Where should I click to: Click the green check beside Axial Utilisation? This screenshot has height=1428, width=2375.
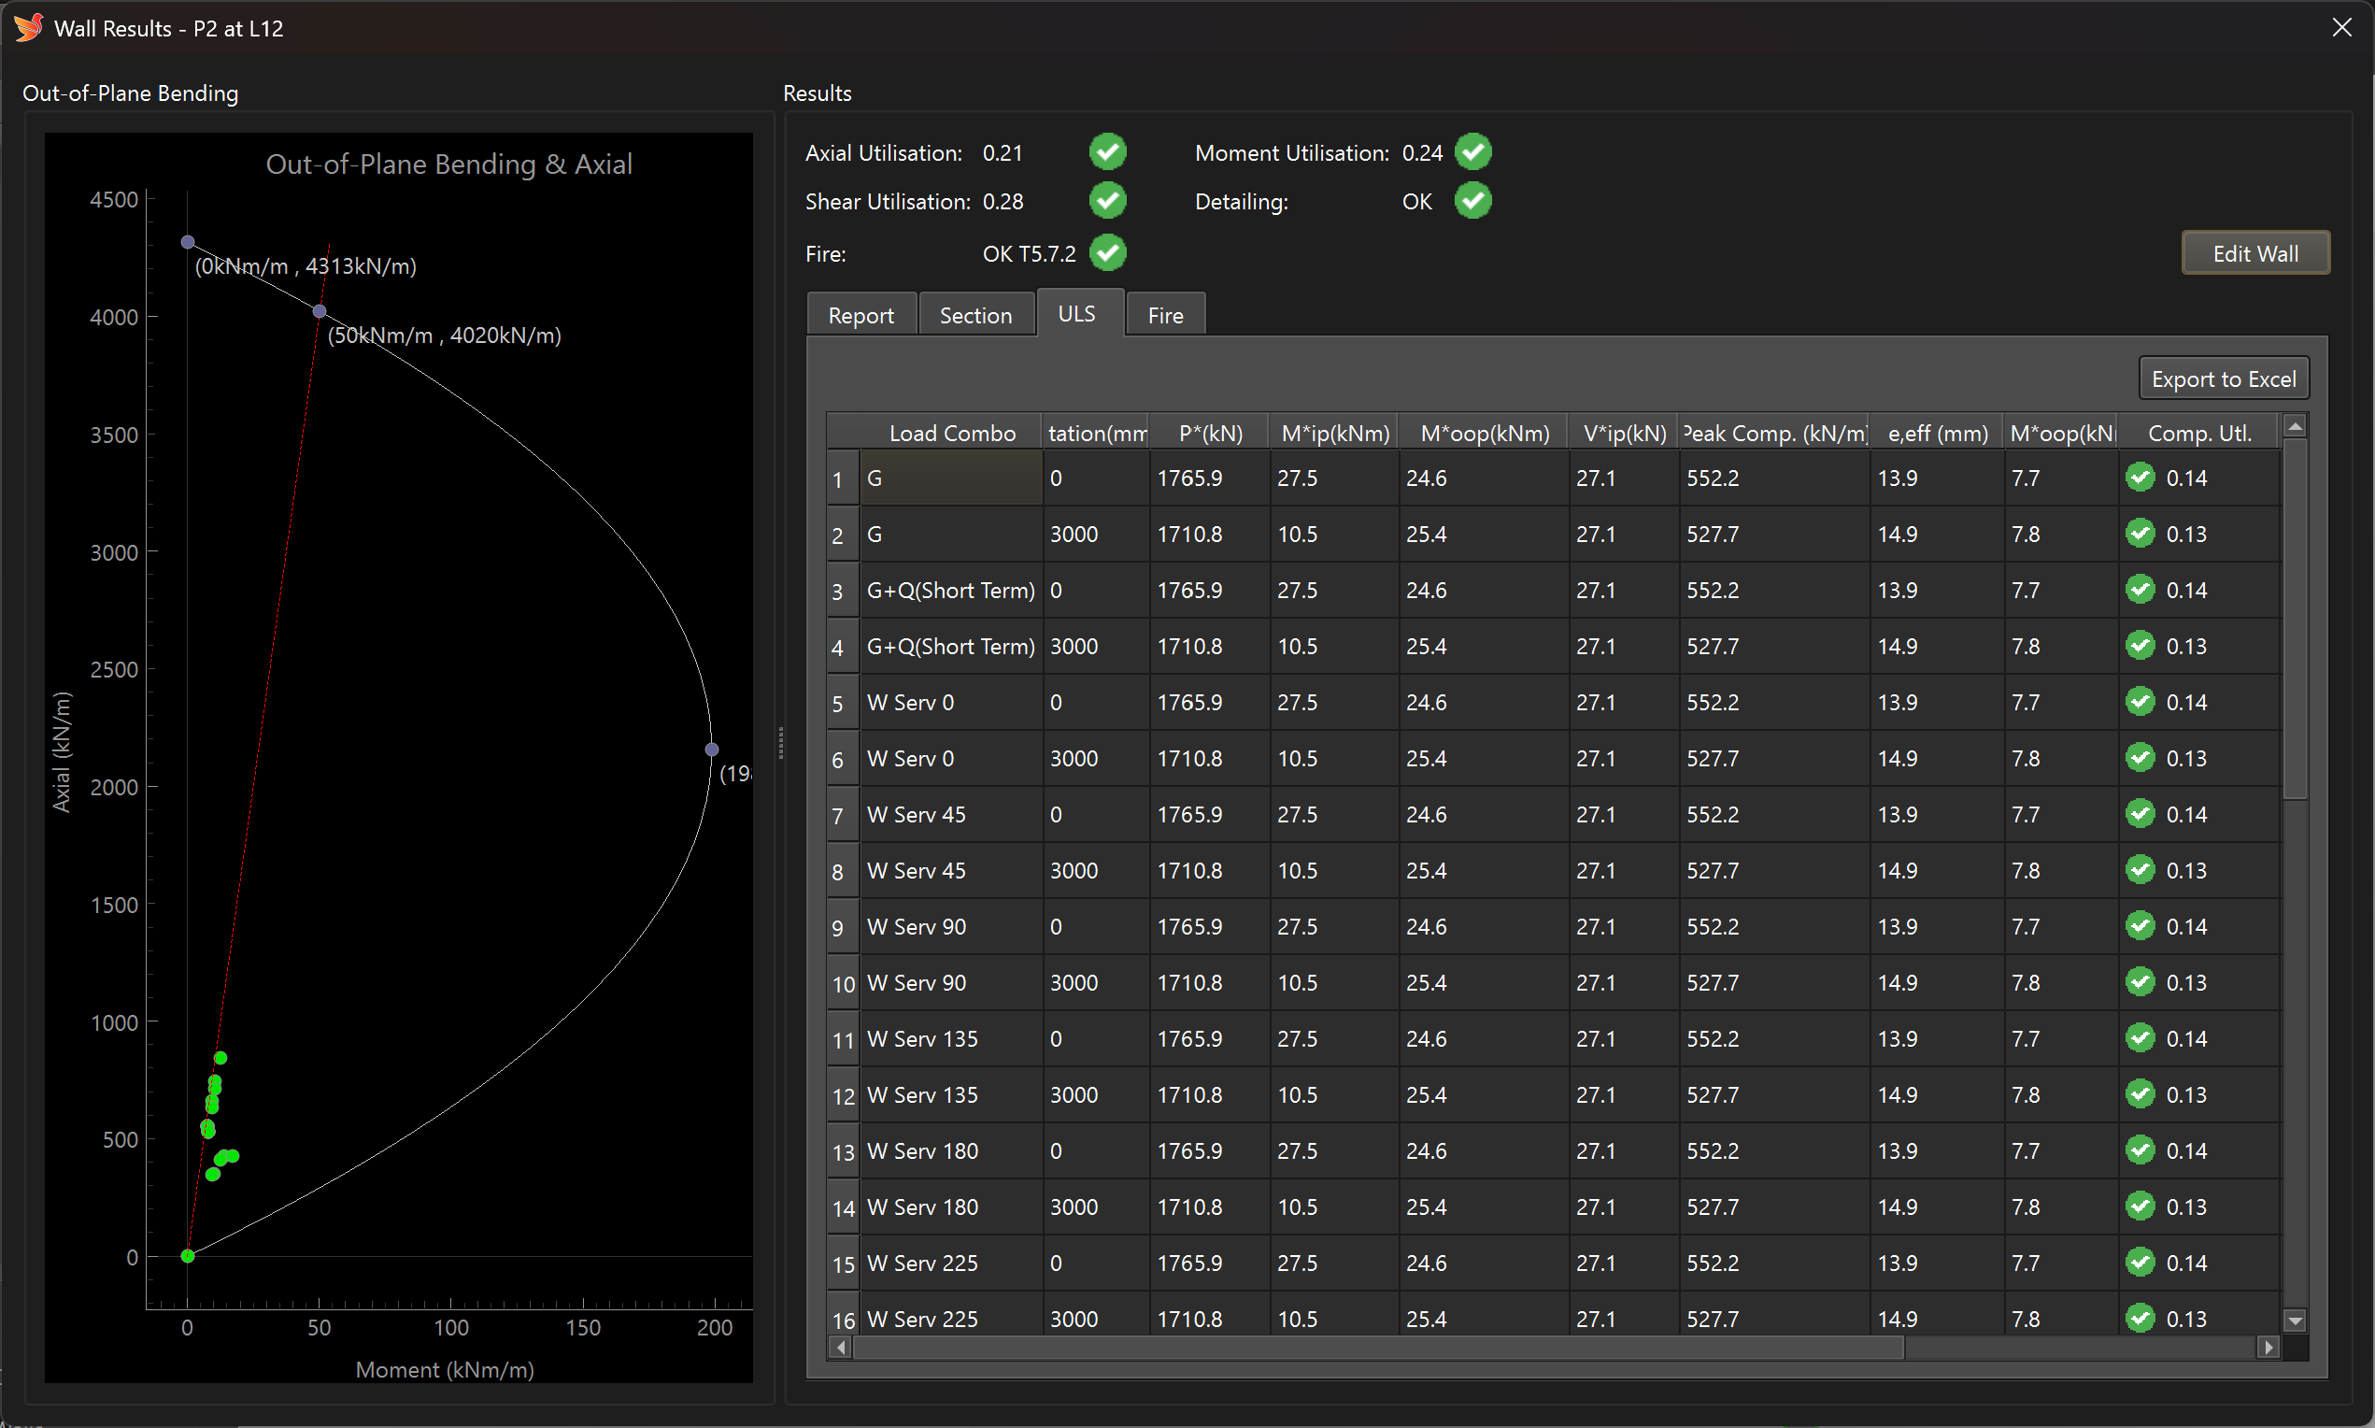point(1107,152)
